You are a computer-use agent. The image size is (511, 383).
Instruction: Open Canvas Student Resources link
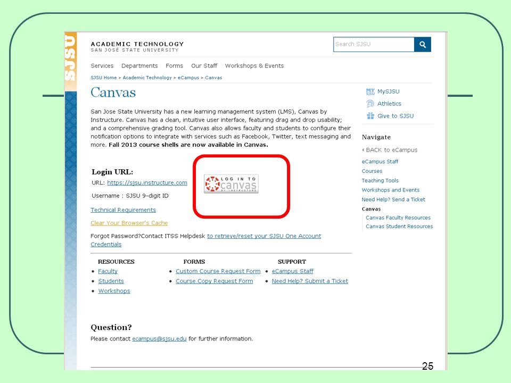[x=399, y=227]
